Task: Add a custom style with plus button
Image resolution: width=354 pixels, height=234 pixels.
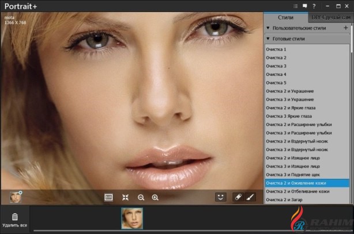Action: pos(346,28)
